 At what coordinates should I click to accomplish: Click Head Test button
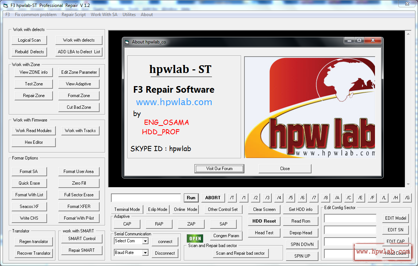[x=264, y=233]
